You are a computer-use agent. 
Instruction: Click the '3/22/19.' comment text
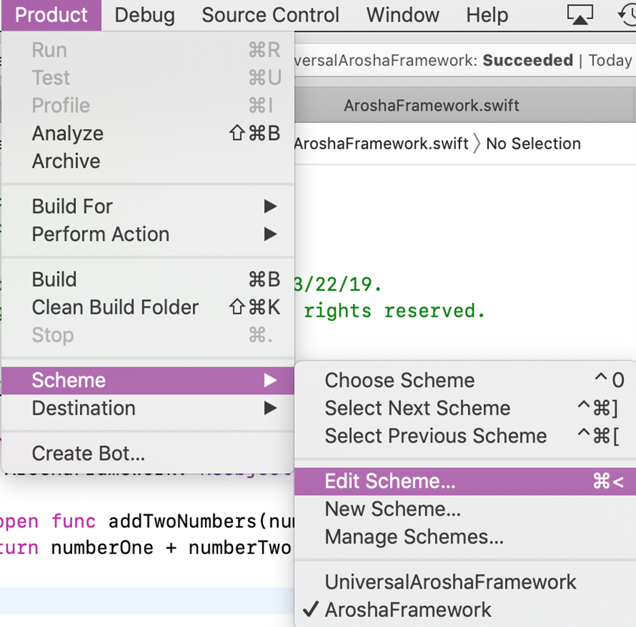pyautogui.click(x=338, y=284)
